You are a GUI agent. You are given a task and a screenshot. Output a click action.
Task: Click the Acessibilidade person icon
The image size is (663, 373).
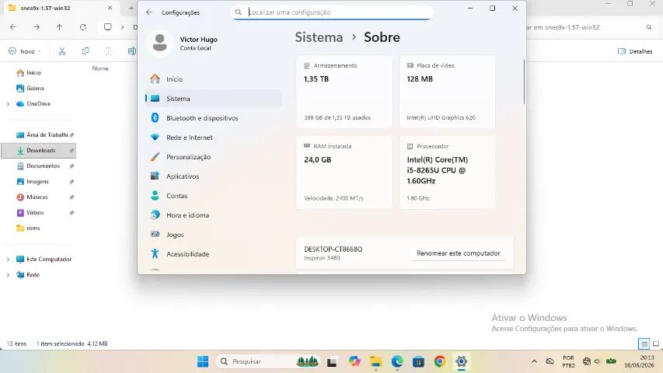pos(155,253)
